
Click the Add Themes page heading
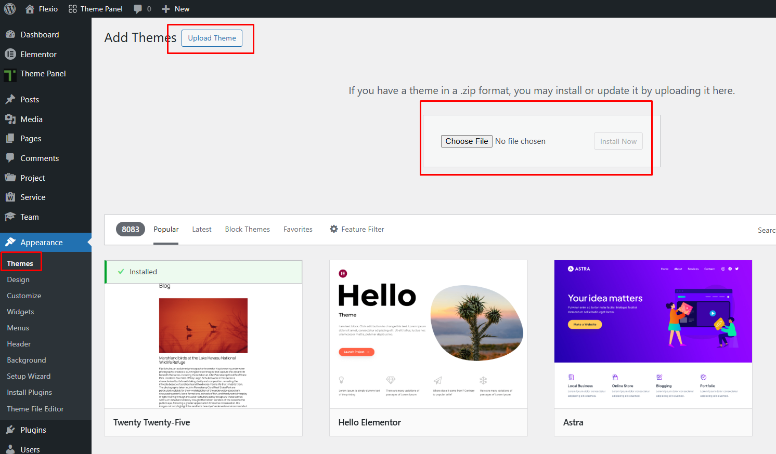[140, 37]
